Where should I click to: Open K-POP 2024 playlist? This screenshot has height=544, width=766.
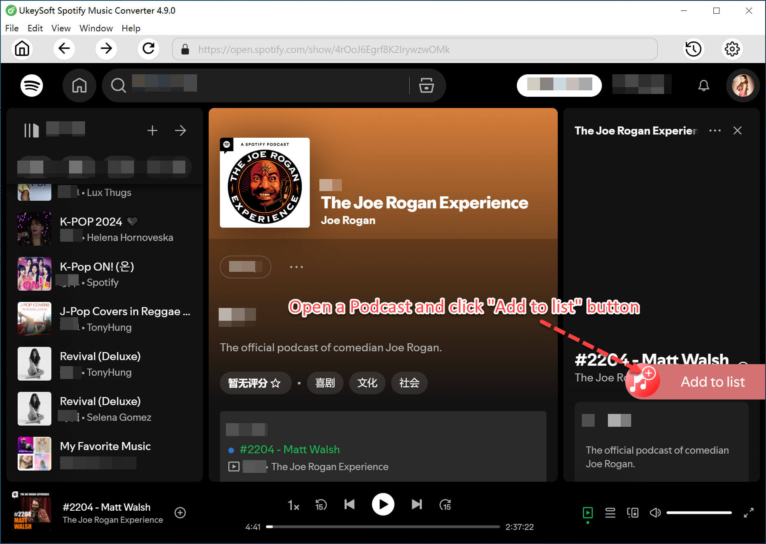click(105, 229)
